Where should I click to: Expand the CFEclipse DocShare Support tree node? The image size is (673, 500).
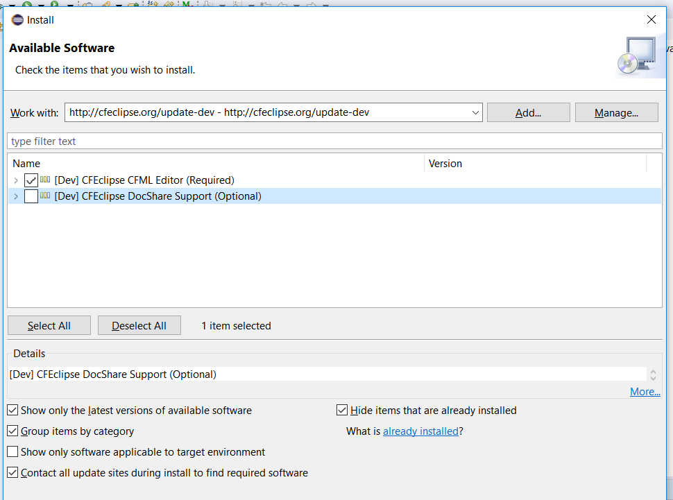[x=15, y=196]
